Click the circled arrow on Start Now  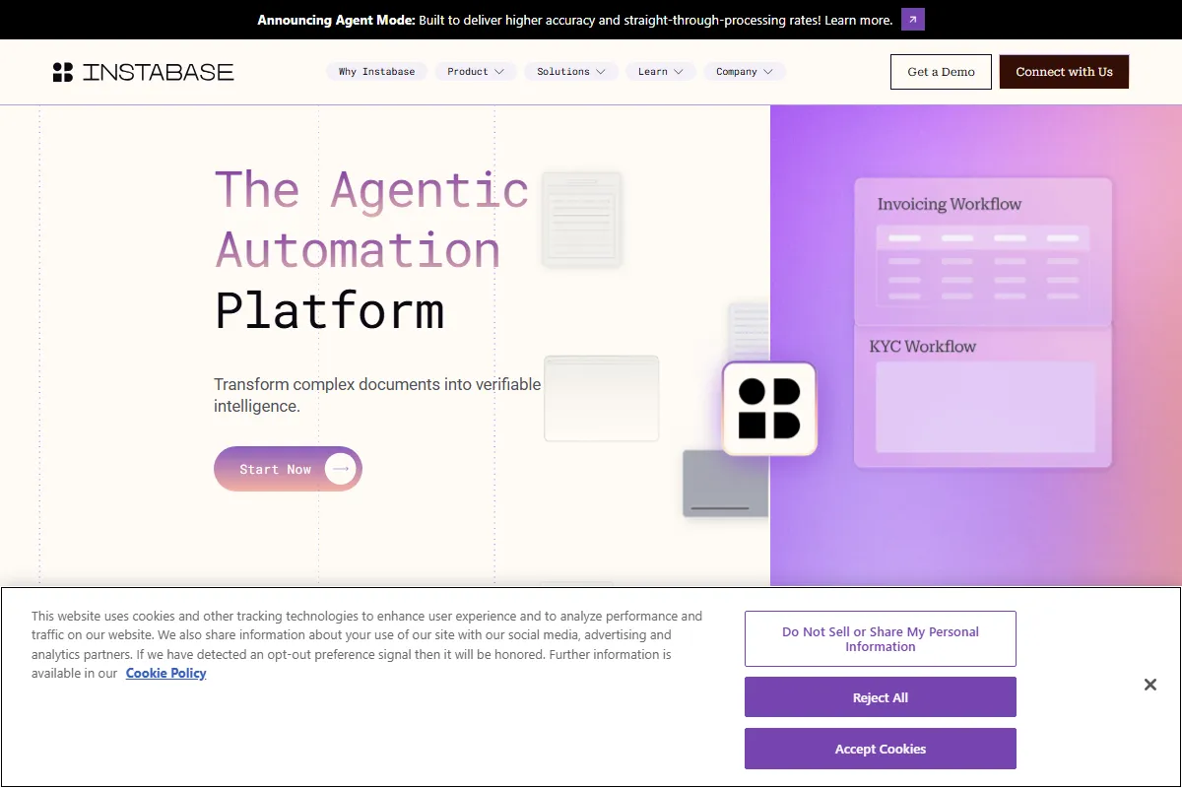click(341, 470)
